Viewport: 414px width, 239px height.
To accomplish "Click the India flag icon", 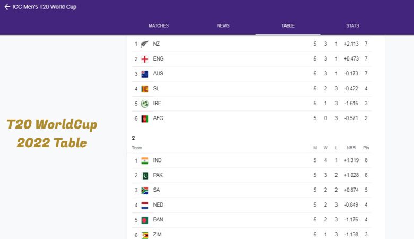I will point(145,160).
